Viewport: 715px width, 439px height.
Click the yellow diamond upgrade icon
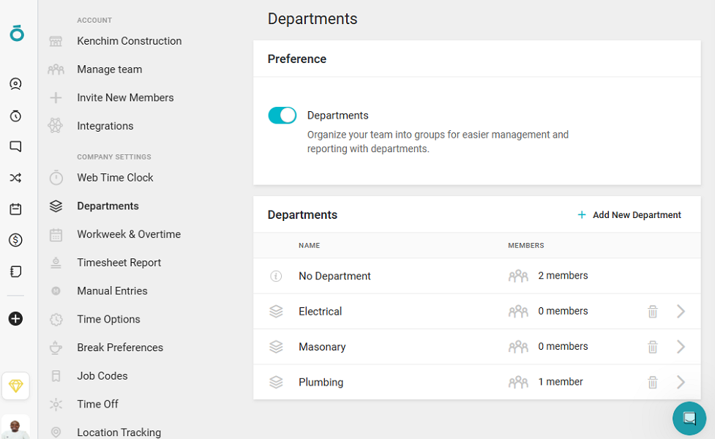(x=15, y=386)
